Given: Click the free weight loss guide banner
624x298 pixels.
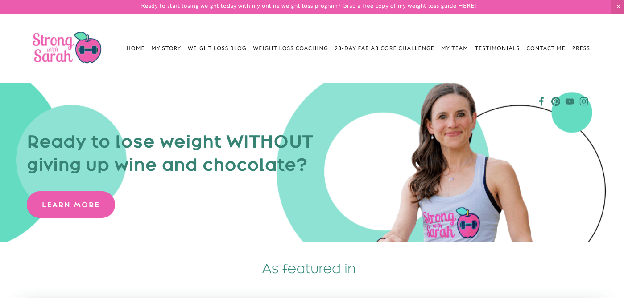Looking at the screenshot, I should [309, 6].
